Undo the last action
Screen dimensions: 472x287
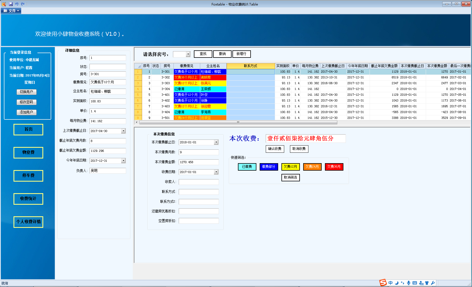[x=17, y=4]
